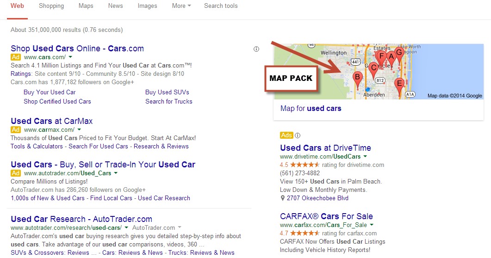Open Shop Used Cars Online - Cars.com result
Image resolution: width=491 pixels, height=258 pixels.
[77, 49]
